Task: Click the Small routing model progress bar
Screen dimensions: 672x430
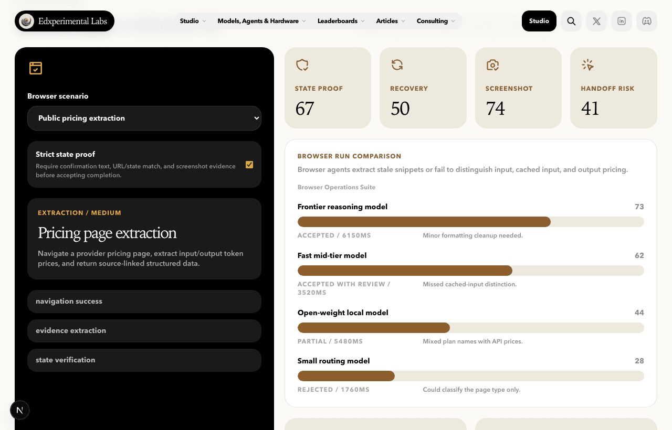Action: (x=471, y=376)
